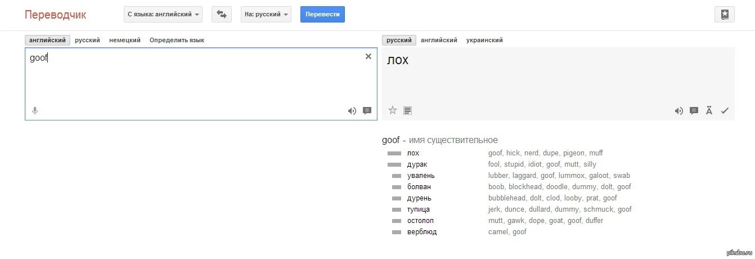This screenshot has height=259, width=755.
Task: Select all translated text icon
Action: pyautogui.click(x=408, y=110)
